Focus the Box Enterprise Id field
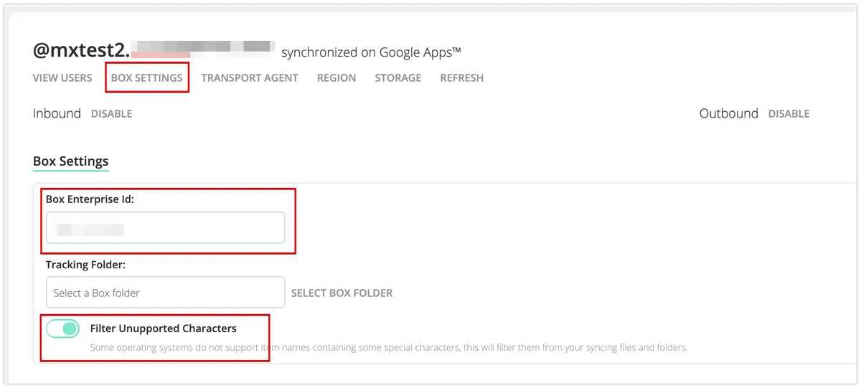This screenshot has height=388, width=861. click(165, 230)
